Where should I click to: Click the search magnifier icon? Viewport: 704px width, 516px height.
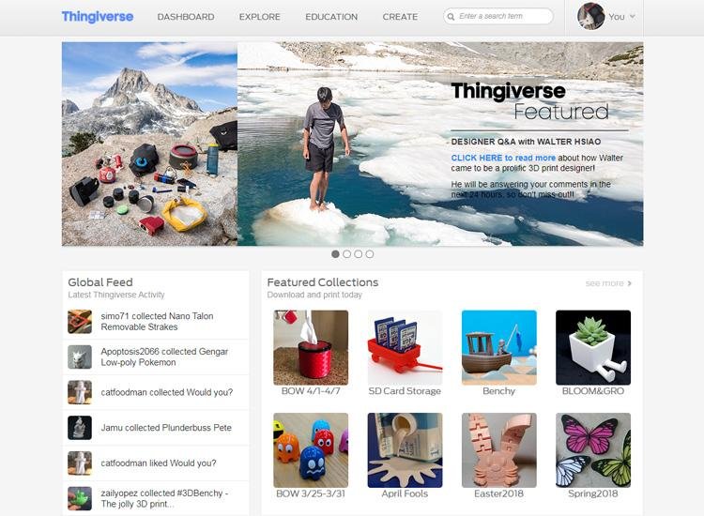(x=451, y=17)
